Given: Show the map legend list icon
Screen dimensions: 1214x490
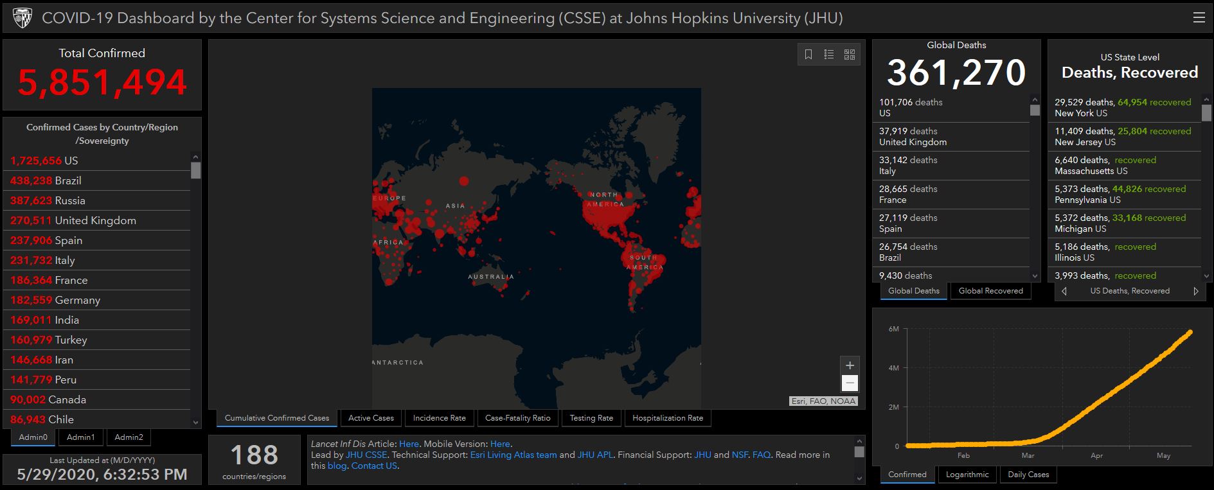Looking at the screenshot, I should pos(829,55).
